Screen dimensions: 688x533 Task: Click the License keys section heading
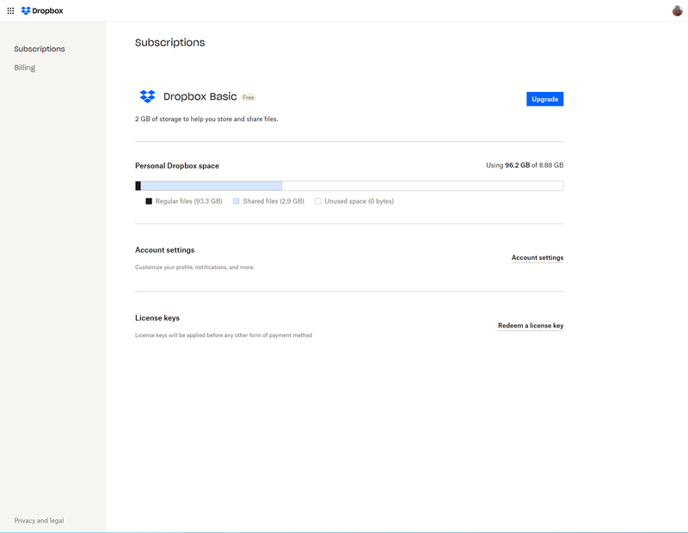pyautogui.click(x=157, y=318)
